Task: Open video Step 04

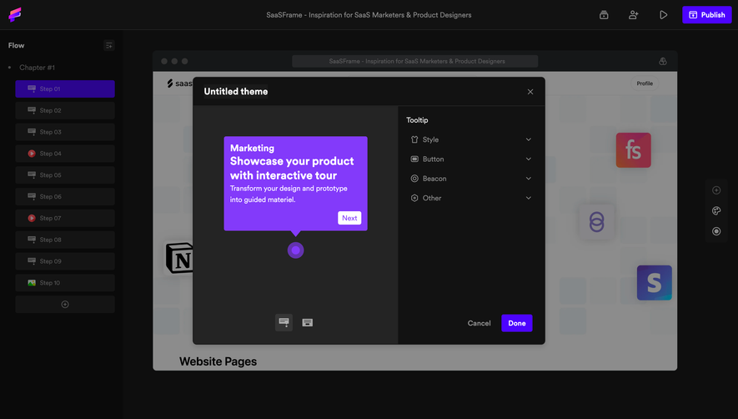Action: [65, 154]
